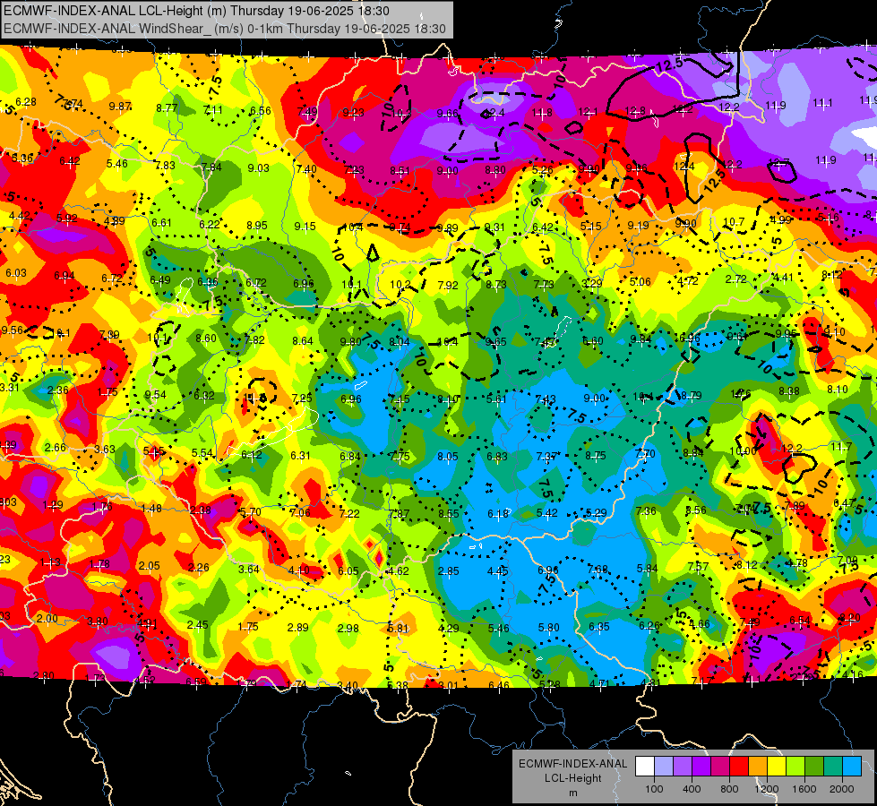Click the value 6.35 on the map
Viewport: 877px width, 806px height.
click(598, 627)
